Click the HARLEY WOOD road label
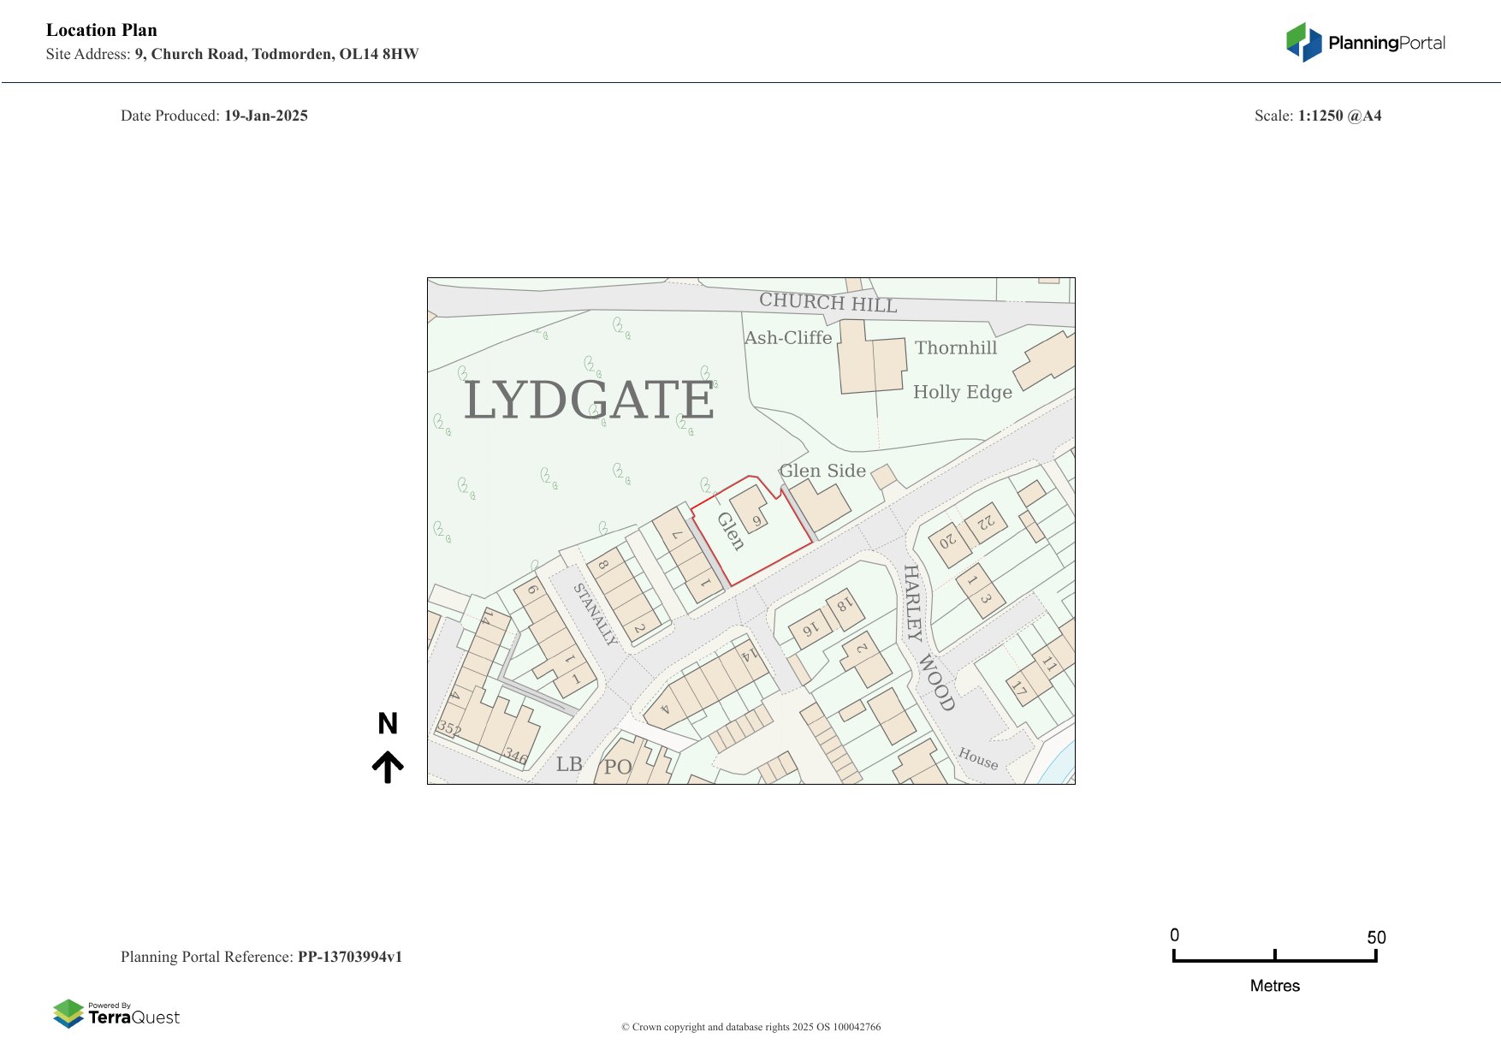The height and width of the screenshot is (1062, 1501). 927,638
